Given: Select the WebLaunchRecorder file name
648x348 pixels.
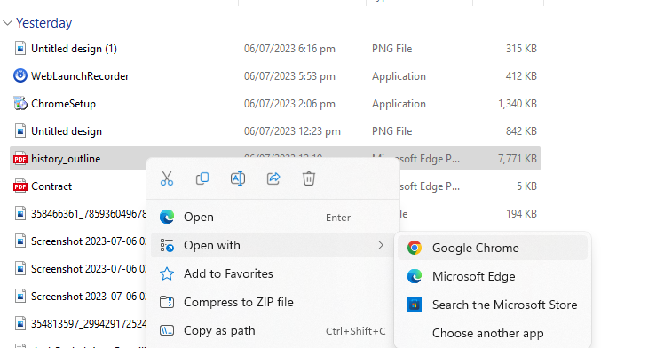Looking at the screenshot, I should click(x=80, y=76).
